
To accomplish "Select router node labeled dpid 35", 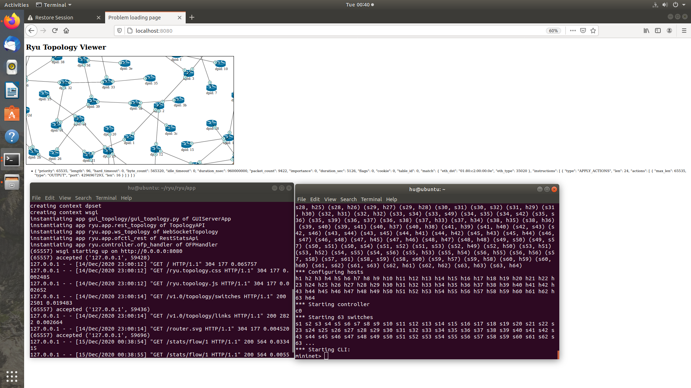I will pos(150,78).
